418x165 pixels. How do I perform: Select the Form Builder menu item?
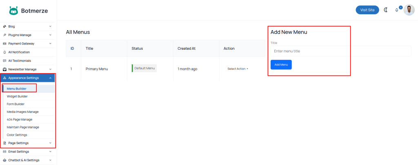coord(16,104)
